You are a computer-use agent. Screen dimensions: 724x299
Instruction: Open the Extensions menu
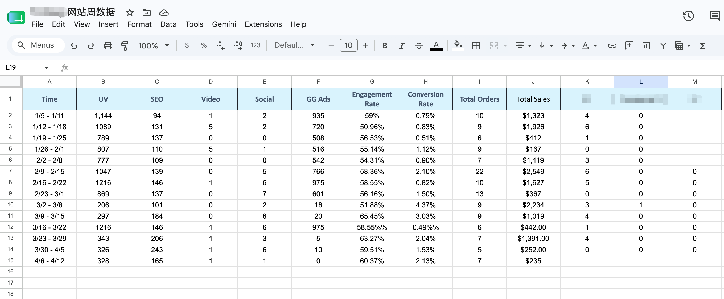click(x=263, y=24)
